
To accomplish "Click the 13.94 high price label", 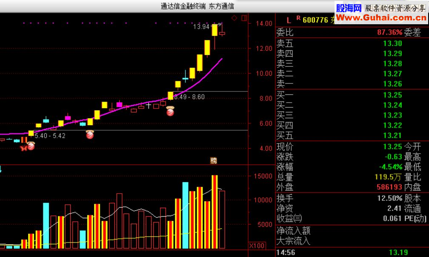I will coord(201,26).
